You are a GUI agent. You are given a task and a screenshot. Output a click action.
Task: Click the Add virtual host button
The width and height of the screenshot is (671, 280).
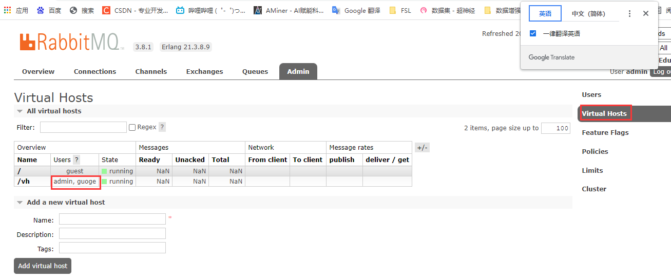click(x=43, y=266)
